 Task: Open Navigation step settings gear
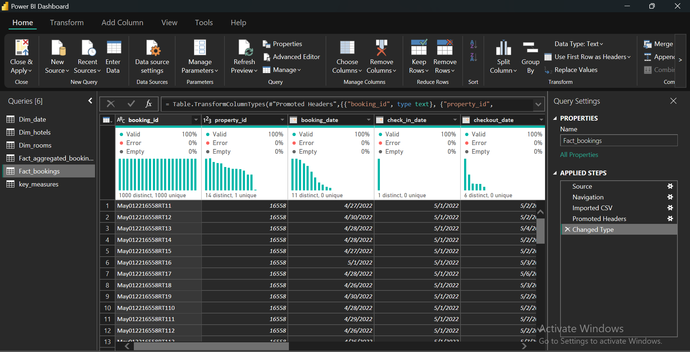coord(670,197)
